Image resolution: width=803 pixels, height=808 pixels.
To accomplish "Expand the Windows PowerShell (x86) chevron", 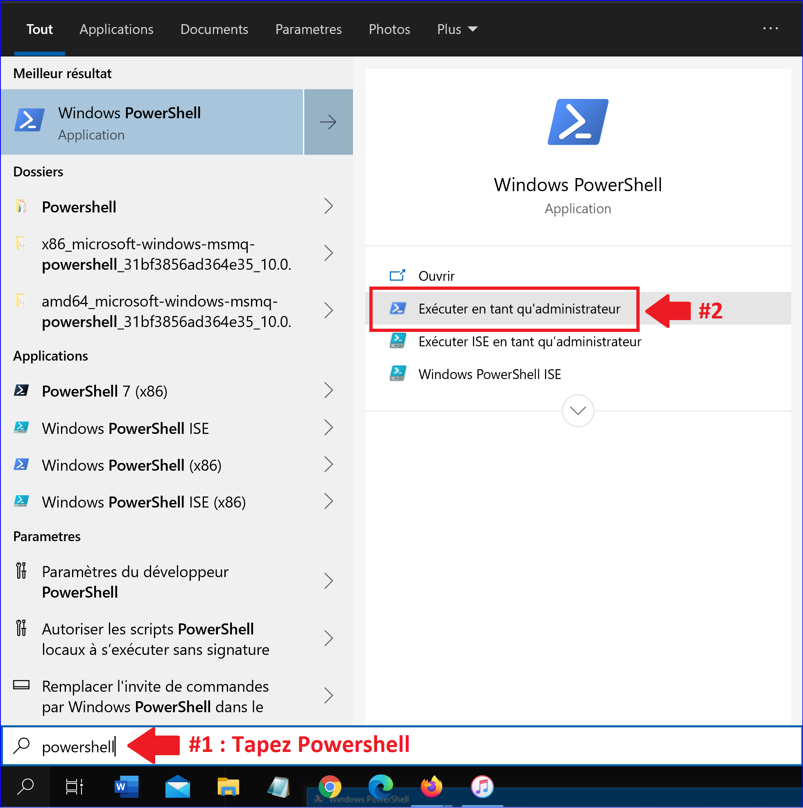I will click(x=329, y=464).
